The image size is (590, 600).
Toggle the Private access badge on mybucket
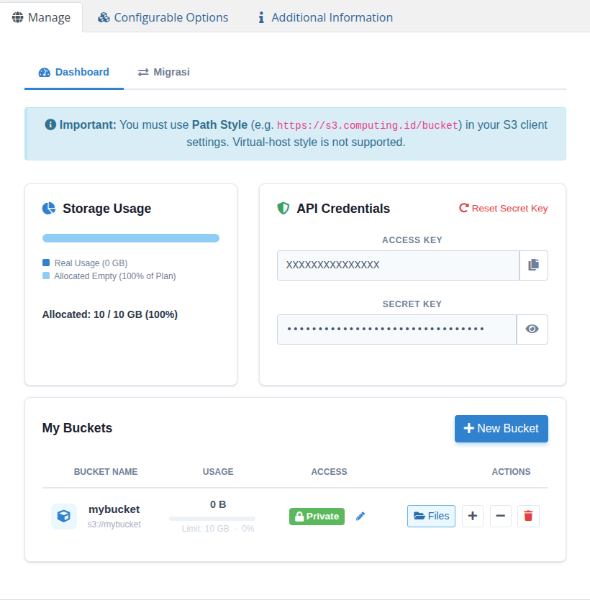click(x=317, y=516)
